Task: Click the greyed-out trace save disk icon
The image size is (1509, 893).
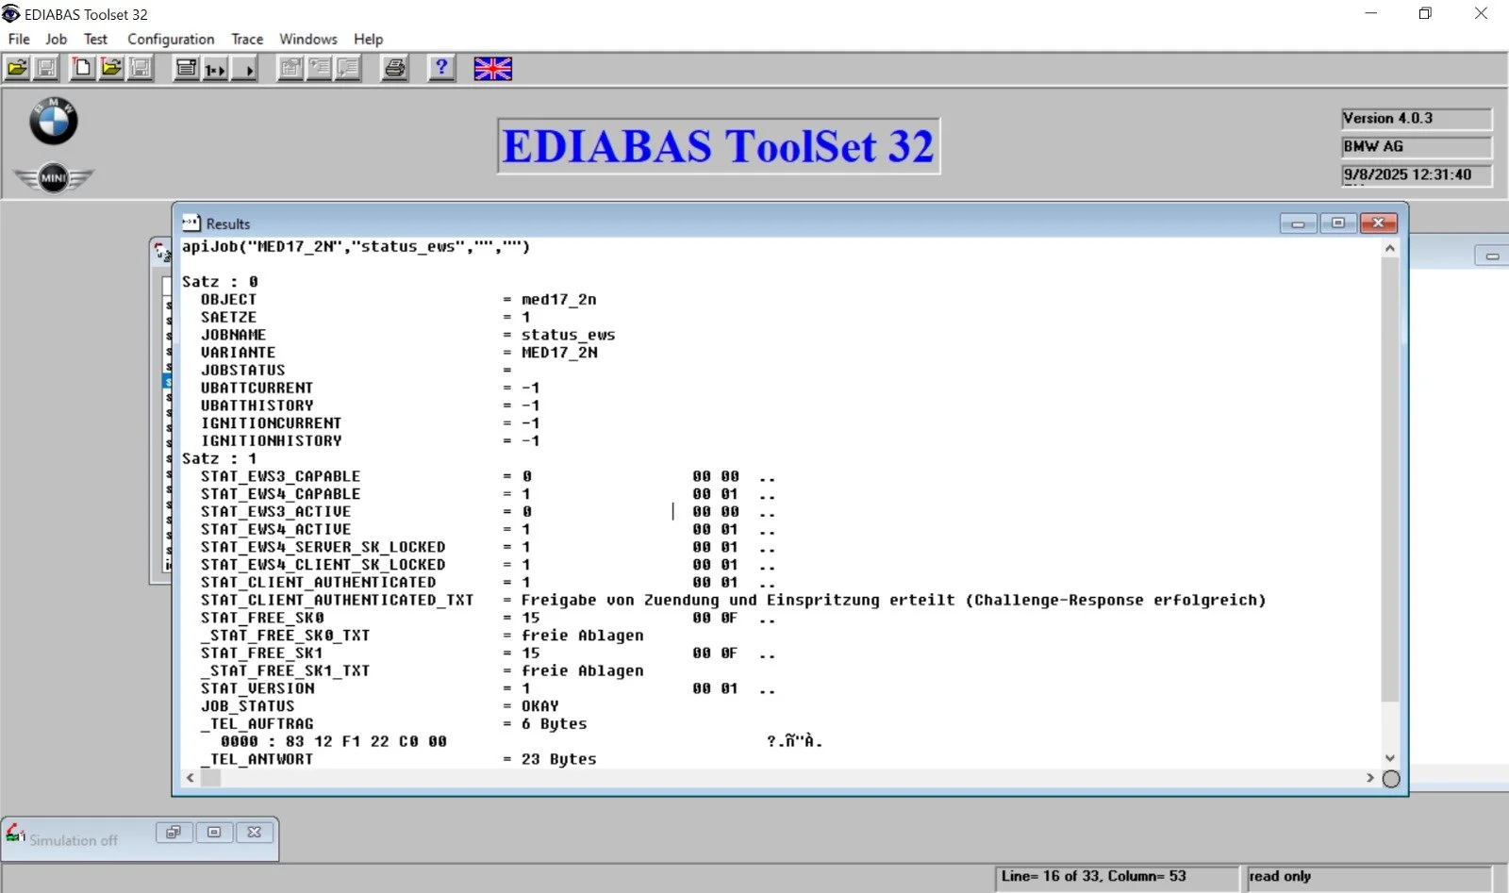Action: coord(141,68)
